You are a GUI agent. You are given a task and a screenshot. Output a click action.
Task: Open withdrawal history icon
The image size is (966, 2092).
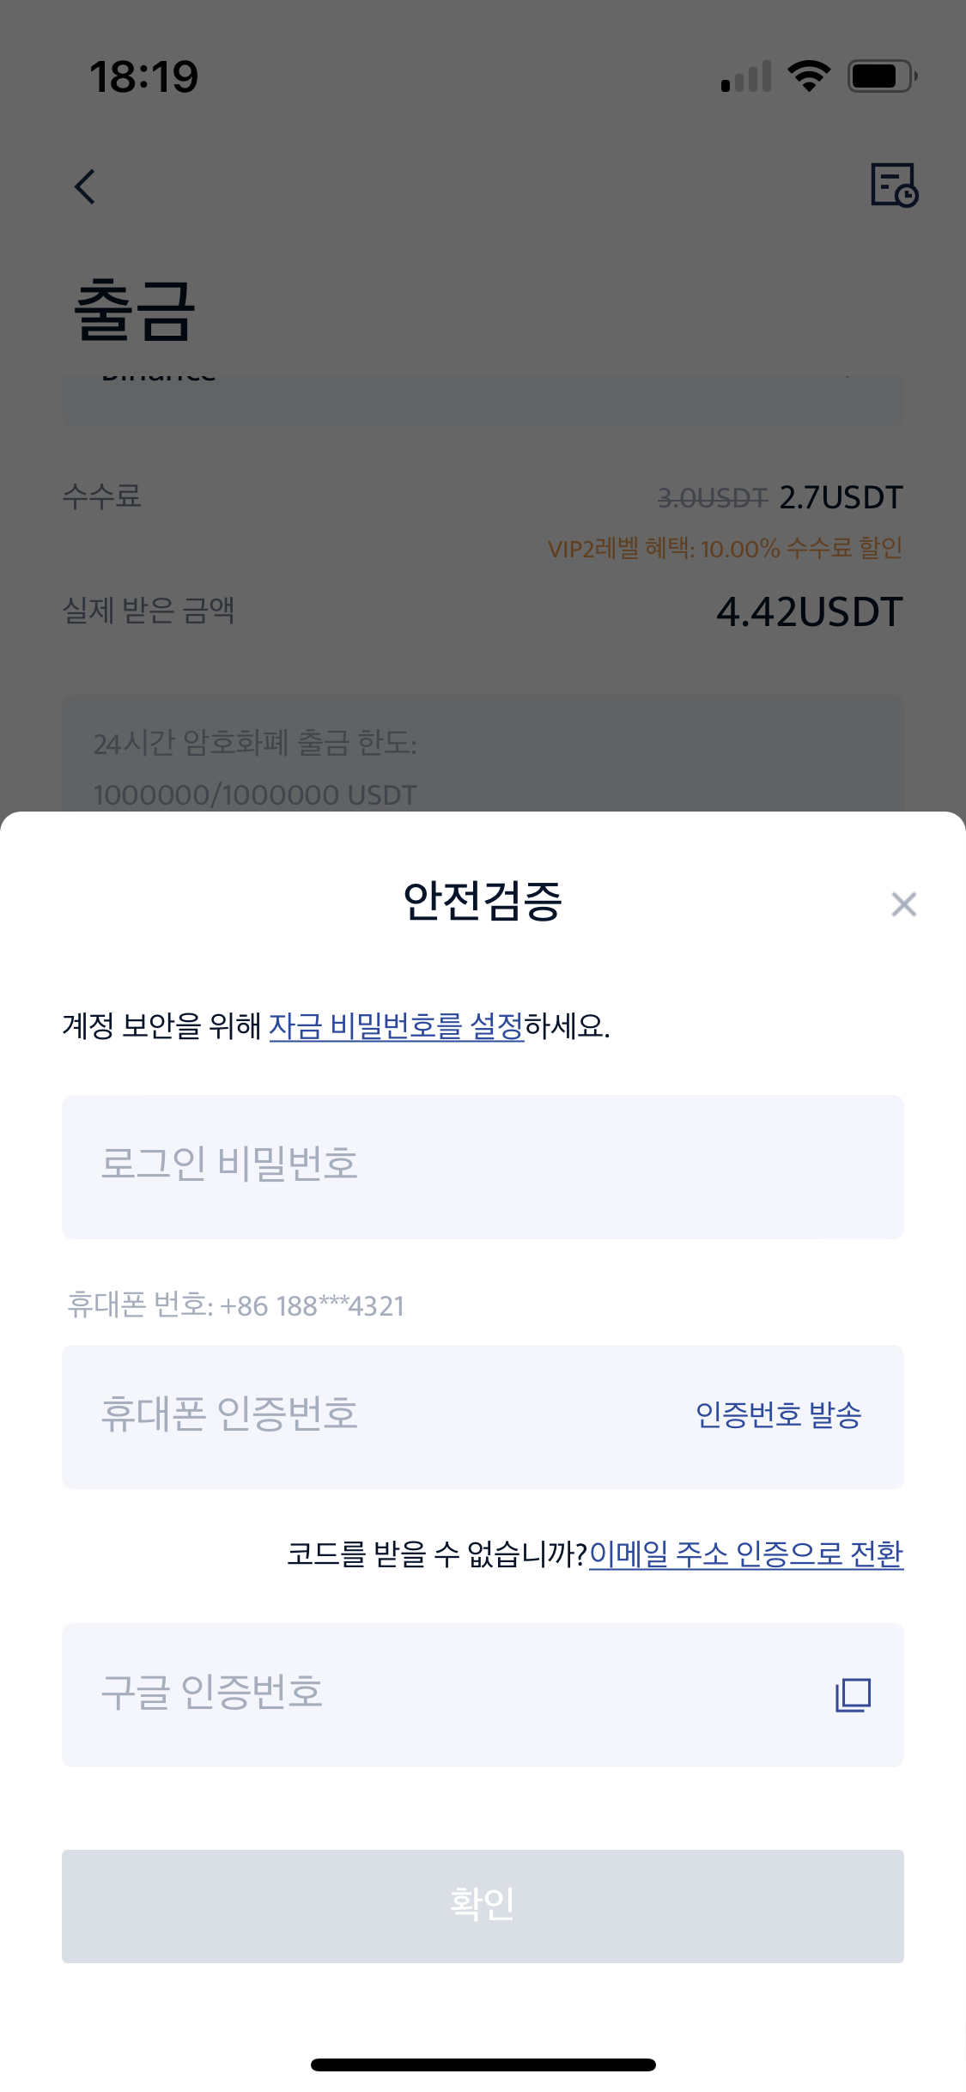pyautogui.click(x=894, y=185)
